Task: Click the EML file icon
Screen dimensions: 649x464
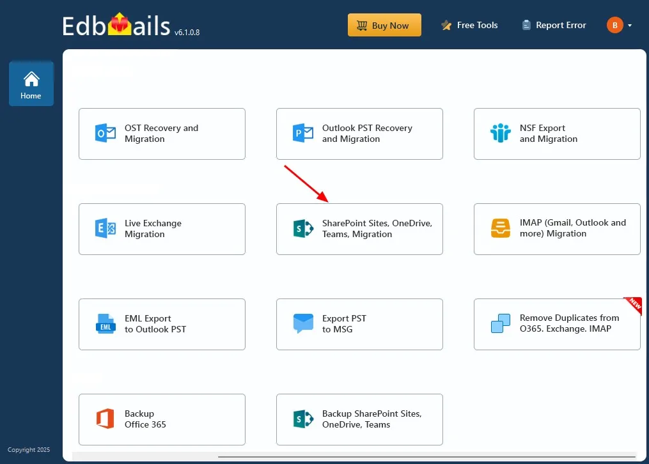Action: [x=105, y=324]
